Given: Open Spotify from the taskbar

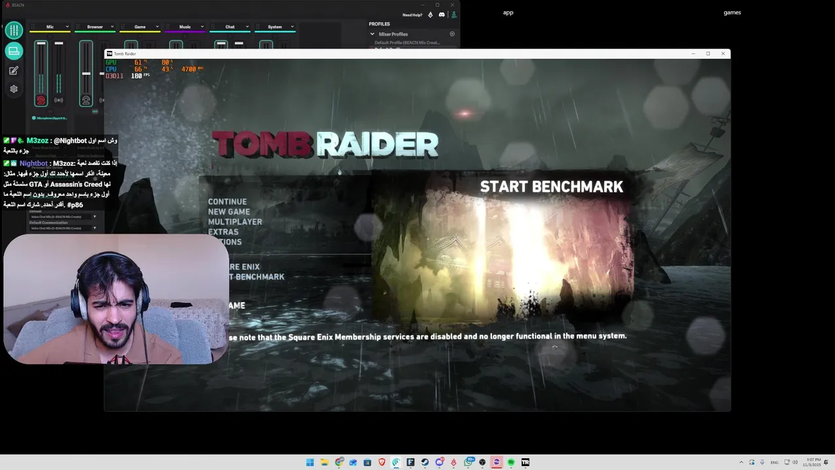Looking at the screenshot, I should [x=511, y=462].
